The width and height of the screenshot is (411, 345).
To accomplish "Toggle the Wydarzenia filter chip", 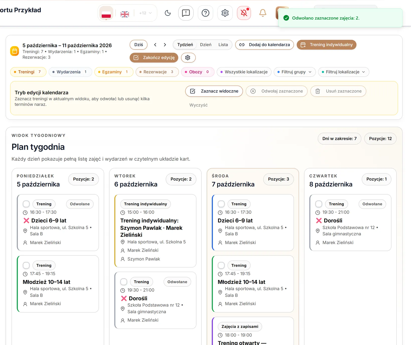I will click(x=70, y=72).
